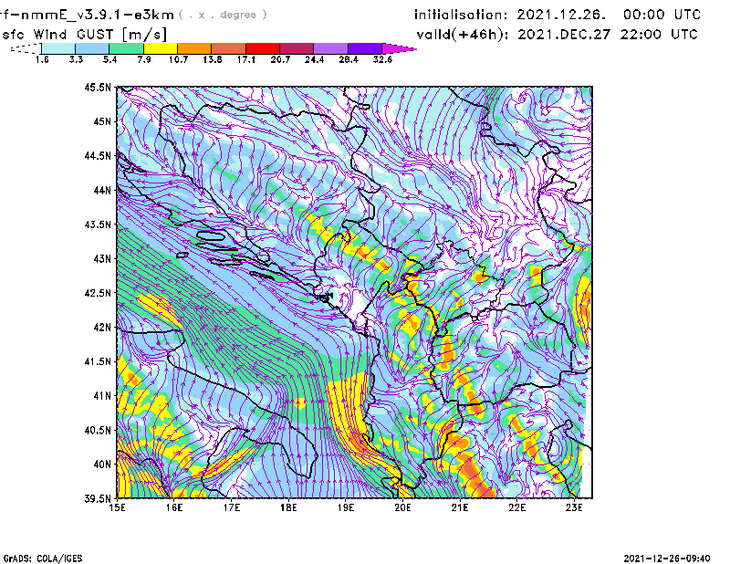Click the lavender 24.4–28.4 legend swatch
Image resolution: width=730 pixels, height=564 pixels.
[x=330, y=48]
